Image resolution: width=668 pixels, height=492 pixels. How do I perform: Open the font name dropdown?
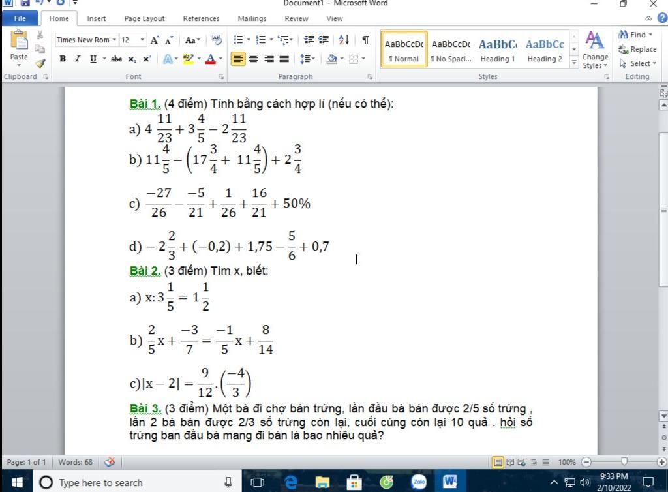tap(114, 40)
